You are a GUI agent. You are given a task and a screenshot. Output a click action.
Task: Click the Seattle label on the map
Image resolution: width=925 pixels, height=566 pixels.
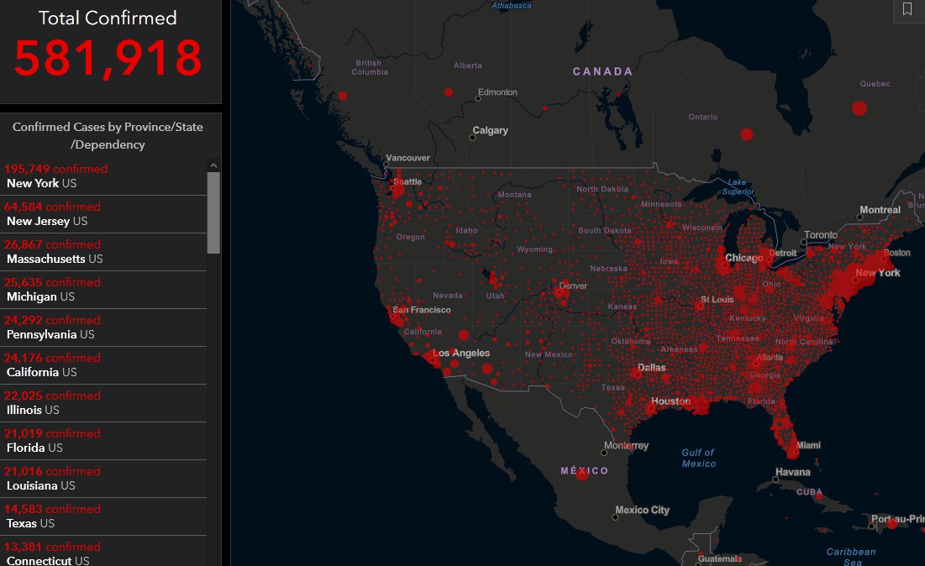[x=407, y=181]
